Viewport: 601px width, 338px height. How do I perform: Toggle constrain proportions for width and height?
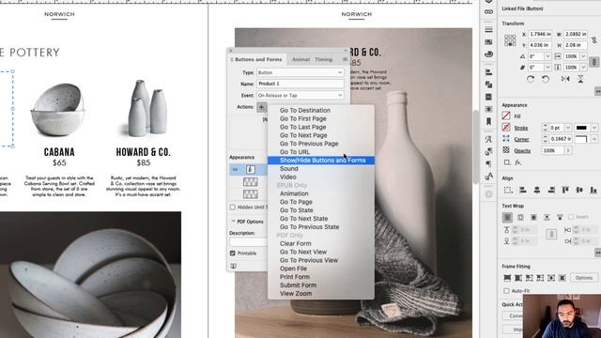(594, 39)
